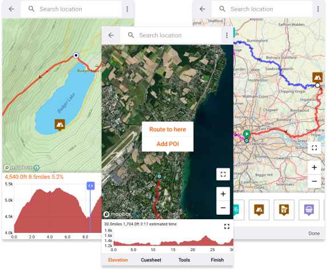Screen dimensions: 327x270
Task: Click the green start marker on route
Action: (247, 134)
